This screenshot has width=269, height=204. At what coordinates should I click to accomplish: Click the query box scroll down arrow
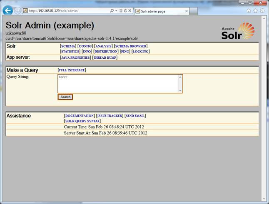[x=180, y=90]
